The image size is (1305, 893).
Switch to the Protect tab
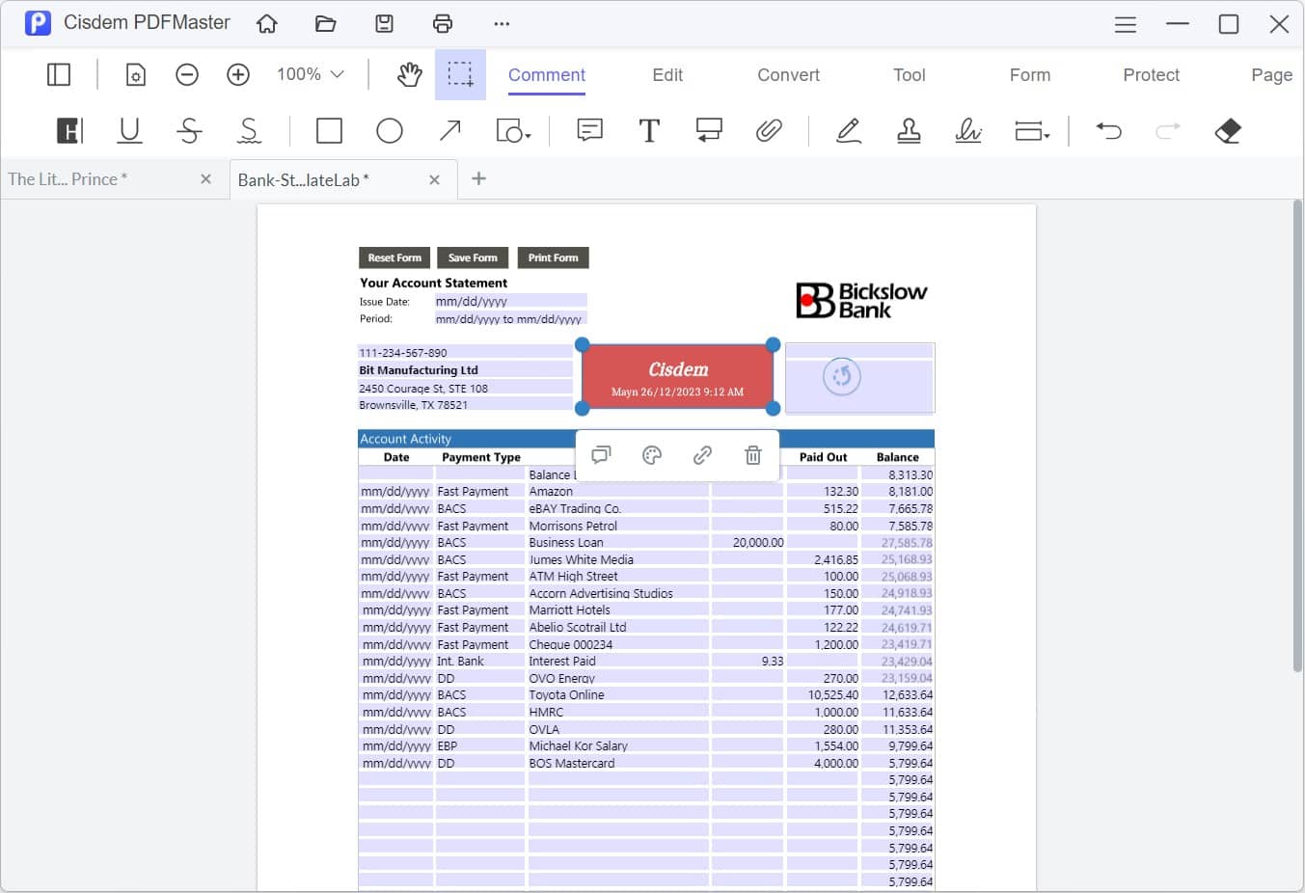[1151, 75]
